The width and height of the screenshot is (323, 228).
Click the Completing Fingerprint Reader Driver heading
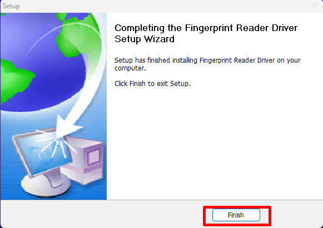pos(206,33)
